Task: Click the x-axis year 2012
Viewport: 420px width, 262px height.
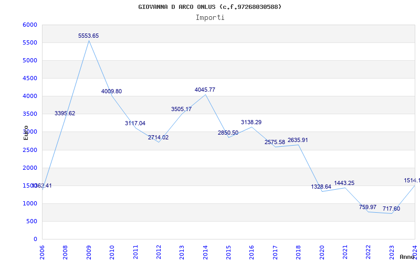Action: 159,252
